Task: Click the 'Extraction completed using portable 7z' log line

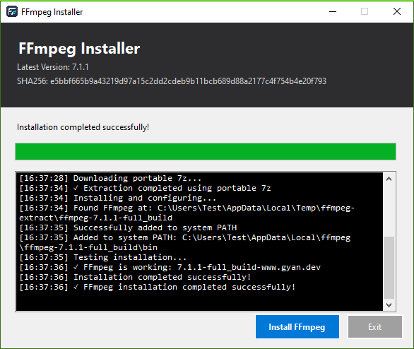Action: [x=146, y=188]
